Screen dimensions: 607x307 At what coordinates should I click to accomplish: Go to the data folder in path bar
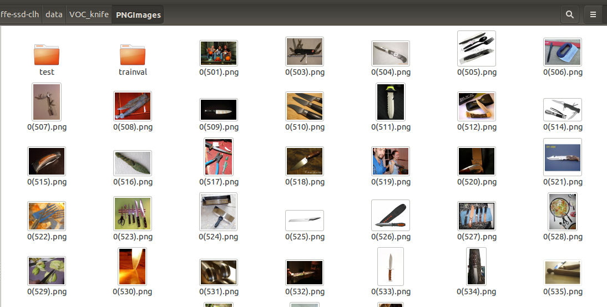(54, 15)
